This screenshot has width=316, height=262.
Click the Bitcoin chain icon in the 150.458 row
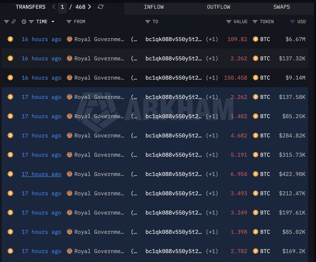tap(10, 78)
